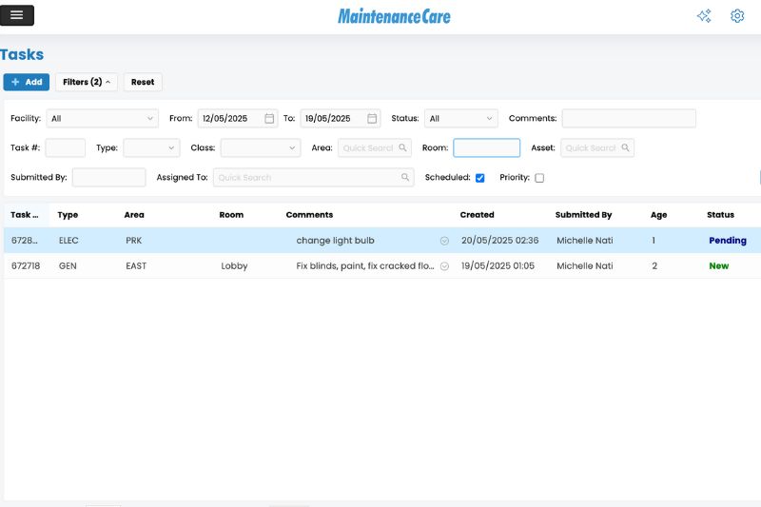Click the Lobby room cell
761x507 pixels.
pos(234,266)
